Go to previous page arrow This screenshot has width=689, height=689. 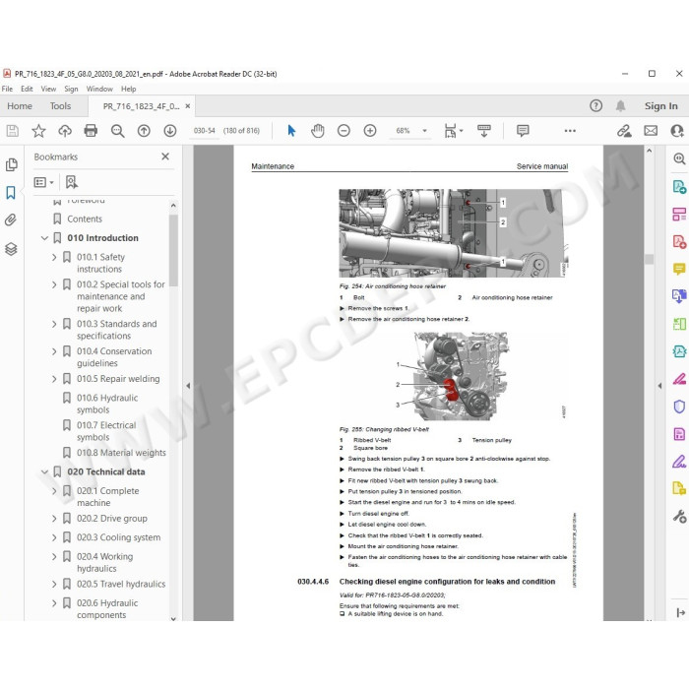pyautogui.click(x=144, y=131)
